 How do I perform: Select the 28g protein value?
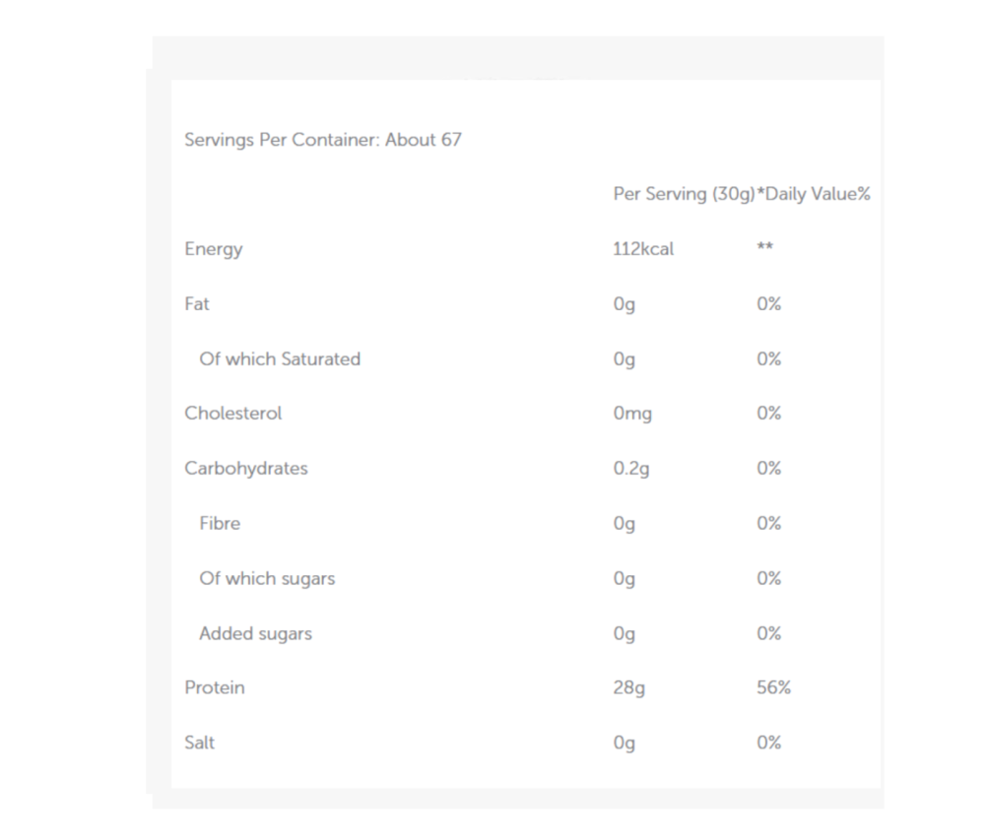point(628,687)
